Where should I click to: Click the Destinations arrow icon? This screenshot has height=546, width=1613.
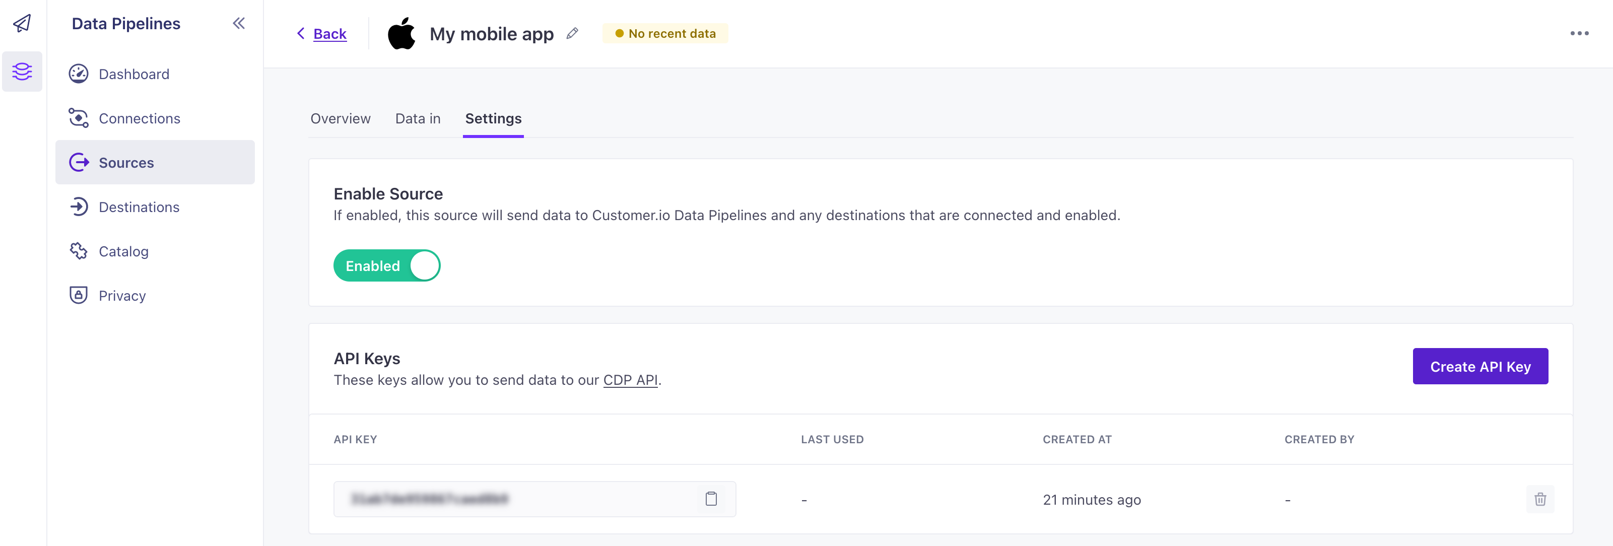click(x=78, y=207)
